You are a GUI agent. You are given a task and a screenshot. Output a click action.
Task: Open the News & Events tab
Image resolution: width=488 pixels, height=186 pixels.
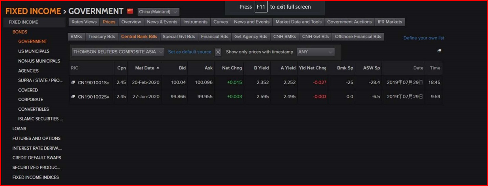(x=162, y=22)
